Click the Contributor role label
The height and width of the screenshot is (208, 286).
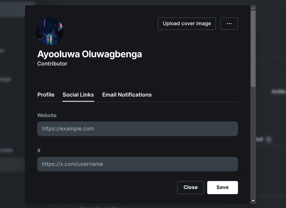[52, 64]
